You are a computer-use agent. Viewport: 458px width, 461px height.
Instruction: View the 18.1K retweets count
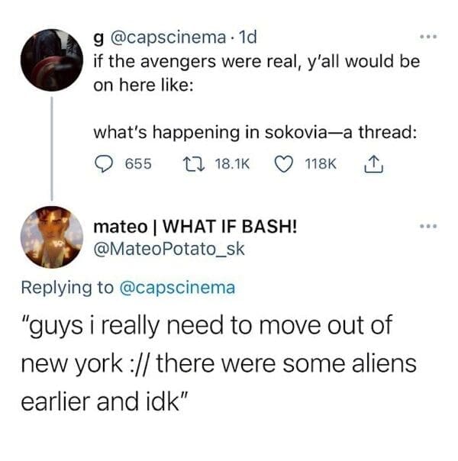232,164
